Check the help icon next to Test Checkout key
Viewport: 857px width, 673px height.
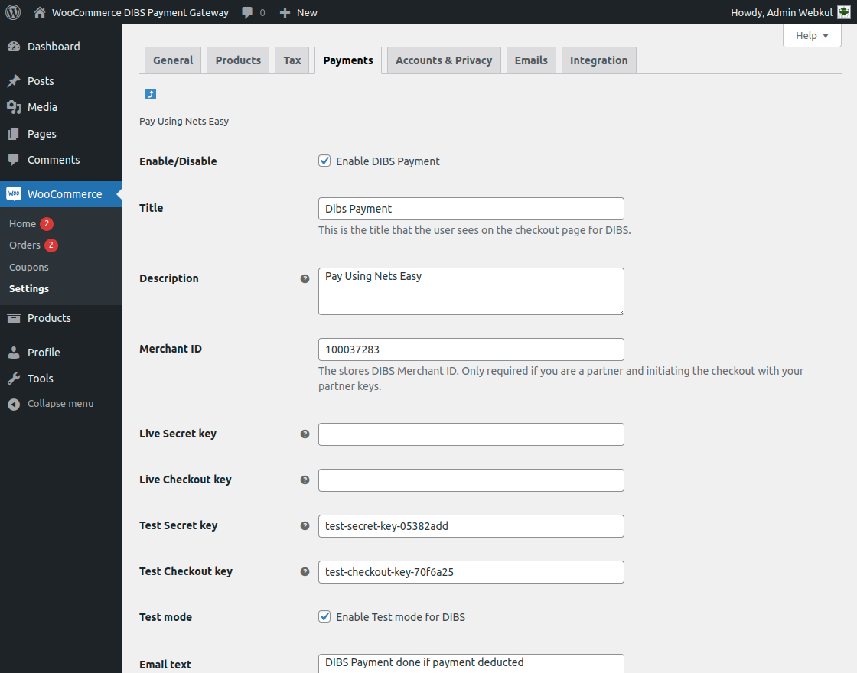tap(305, 571)
